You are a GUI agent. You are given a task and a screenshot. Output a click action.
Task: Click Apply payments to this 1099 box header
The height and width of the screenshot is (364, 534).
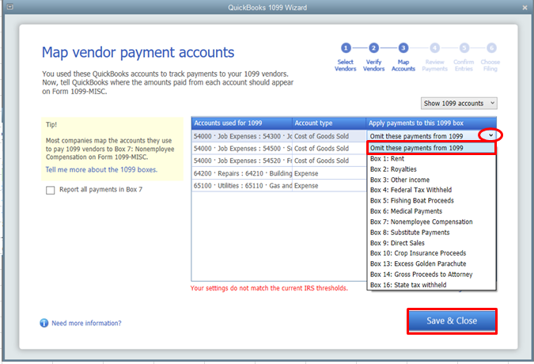click(x=431, y=123)
